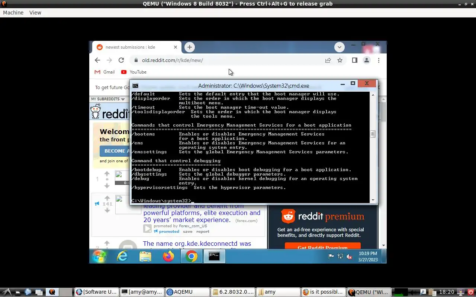Go back in Chrome
The image size is (476, 297).
pyautogui.click(x=97, y=60)
